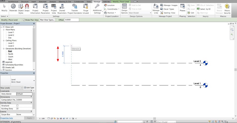Click the Offset input field
The height and width of the screenshot is (123, 237).
(x=71, y=20)
